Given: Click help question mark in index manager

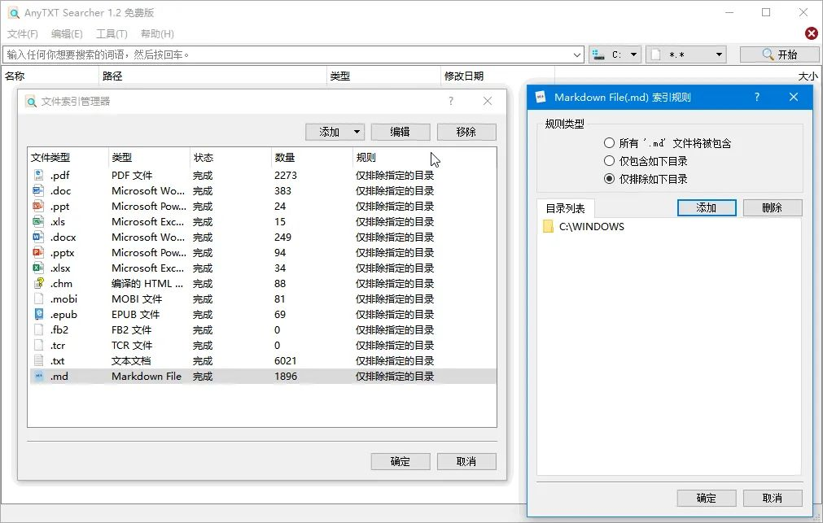Looking at the screenshot, I should click(x=450, y=101).
